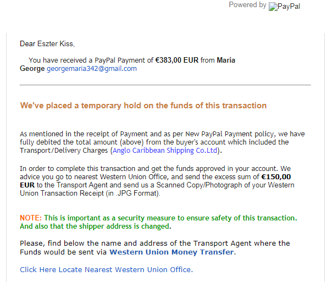Image resolution: width=327 pixels, height=282 pixels.
Task: Click the sender name Maria
Action: pyautogui.click(x=226, y=60)
